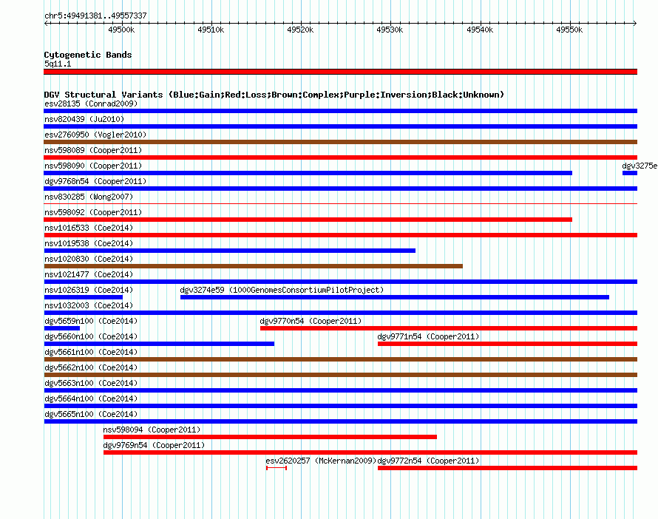Viewport: 658px width, 519px height.
Task: Click the esv2620257 (McKernan2009) text label
Action: 321,461
